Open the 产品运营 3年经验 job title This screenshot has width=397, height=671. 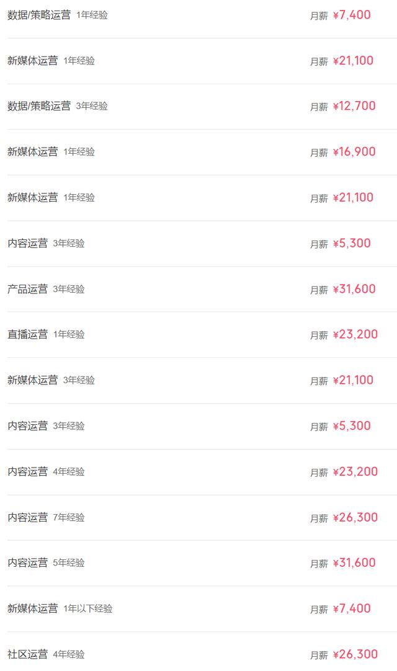coord(27,289)
